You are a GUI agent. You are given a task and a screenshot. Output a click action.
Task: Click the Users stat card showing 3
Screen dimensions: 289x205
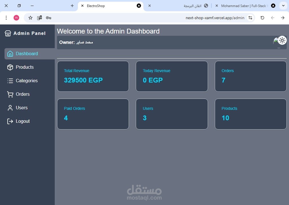pyautogui.click(x=172, y=114)
